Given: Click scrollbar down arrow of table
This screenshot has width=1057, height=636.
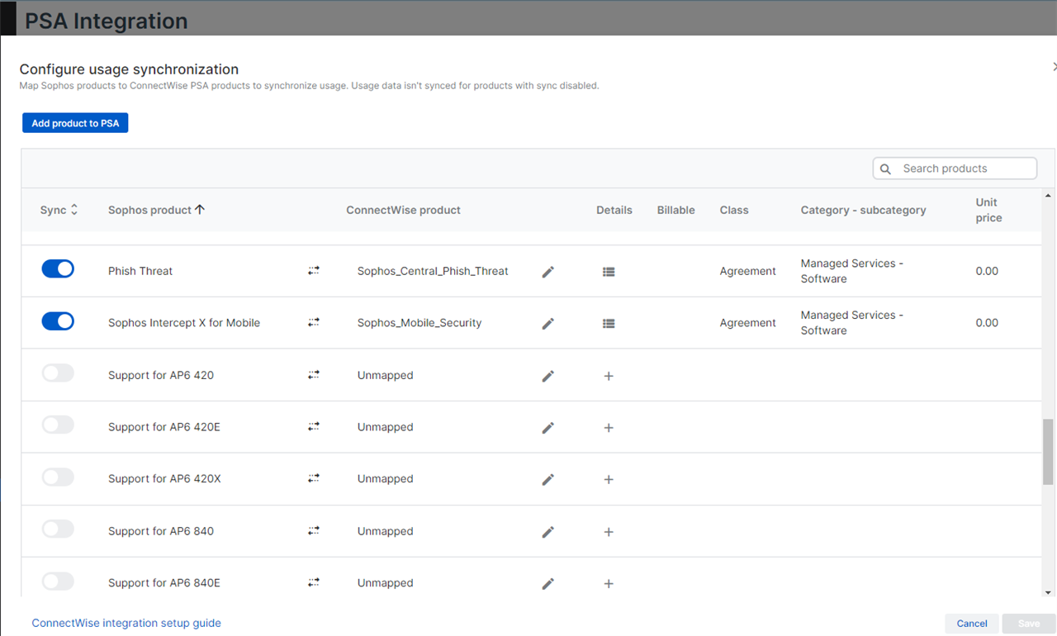Looking at the screenshot, I should point(1048,592).
